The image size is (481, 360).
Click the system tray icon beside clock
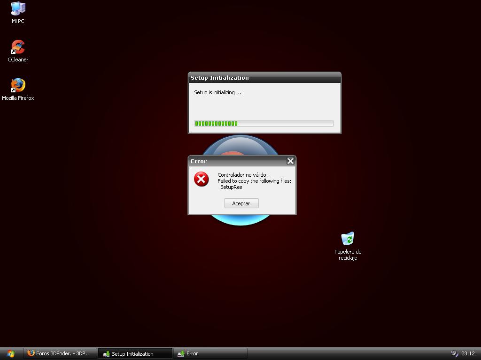coord(455,353)
